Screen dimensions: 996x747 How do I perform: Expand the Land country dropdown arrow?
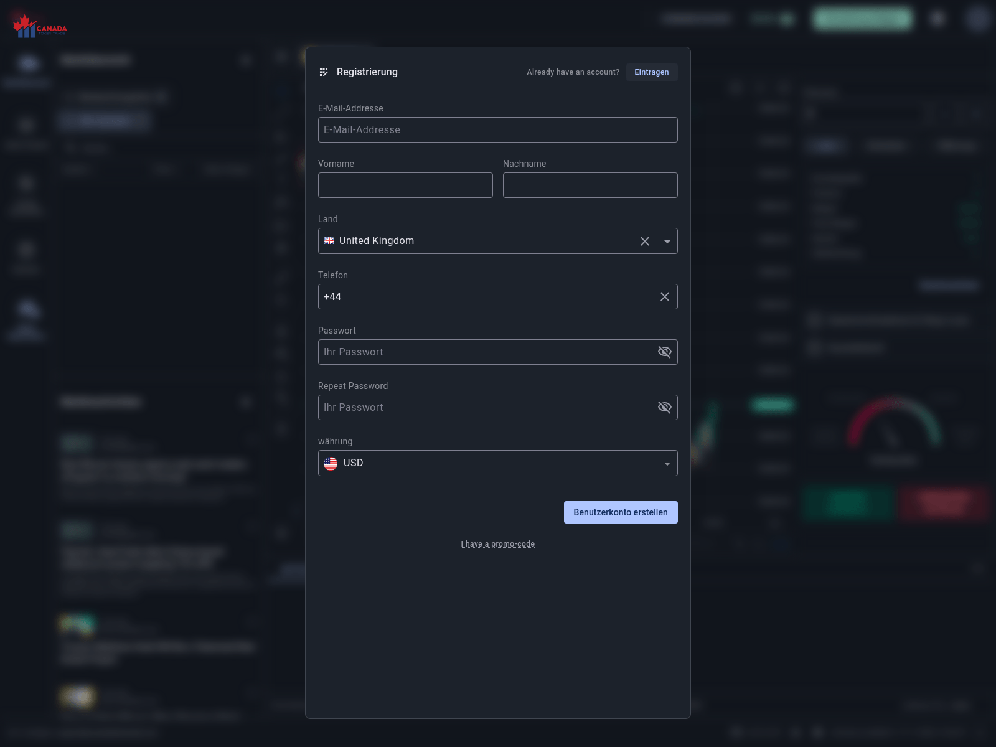[667, 242]
